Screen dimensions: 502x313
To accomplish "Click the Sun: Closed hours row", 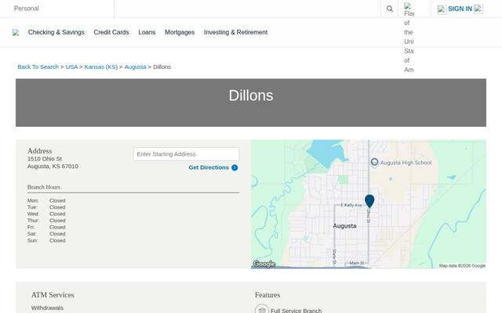I will tap(46, 240).
